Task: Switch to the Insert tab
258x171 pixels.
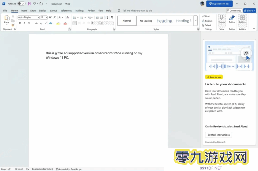Action: (24, 11)
